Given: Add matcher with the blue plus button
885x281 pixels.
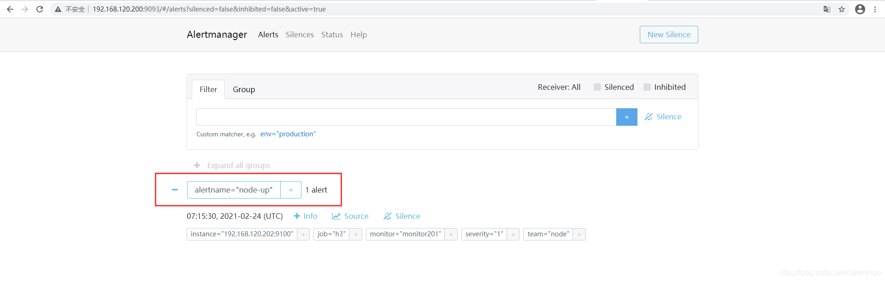Looking at the screenshot, I should coord(627,117).
